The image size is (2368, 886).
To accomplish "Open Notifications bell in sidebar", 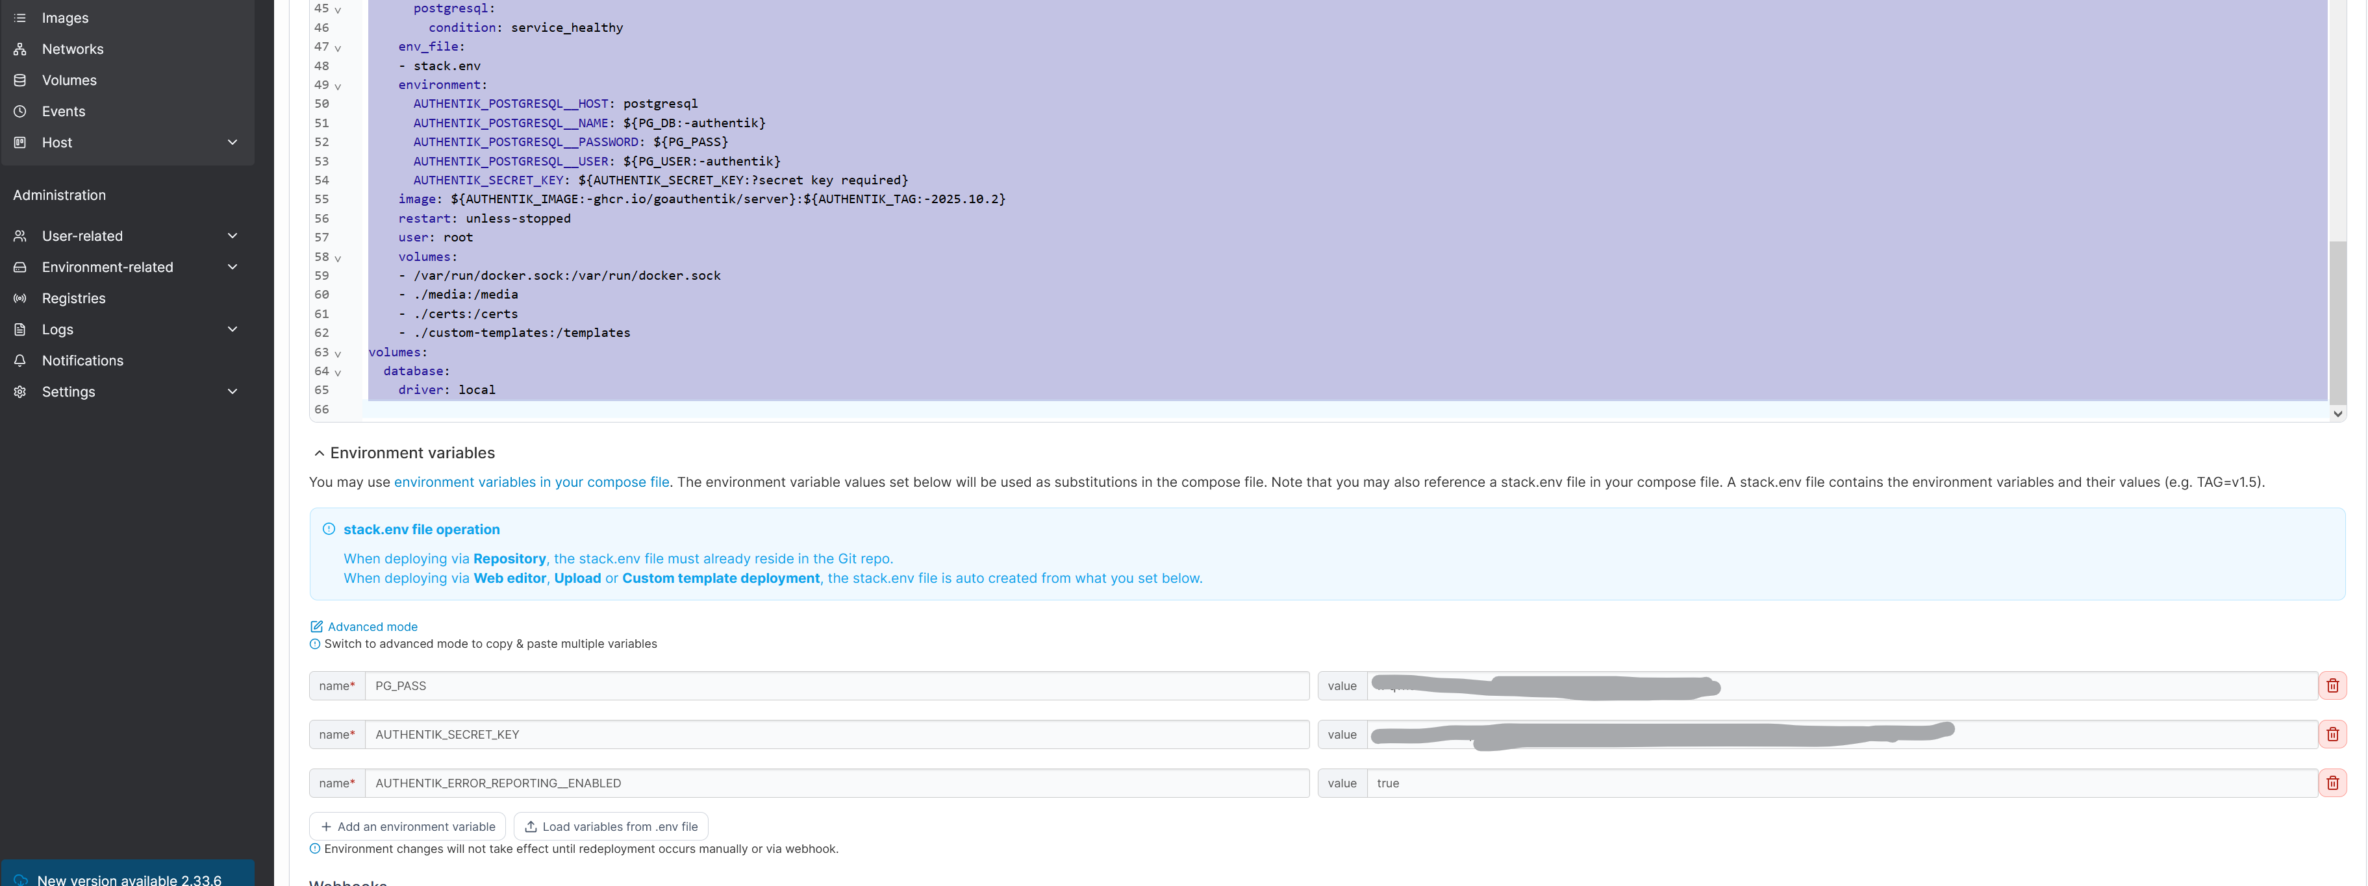I will 20,360.
